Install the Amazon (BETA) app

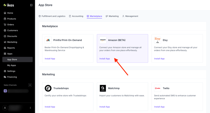(105, 59)
